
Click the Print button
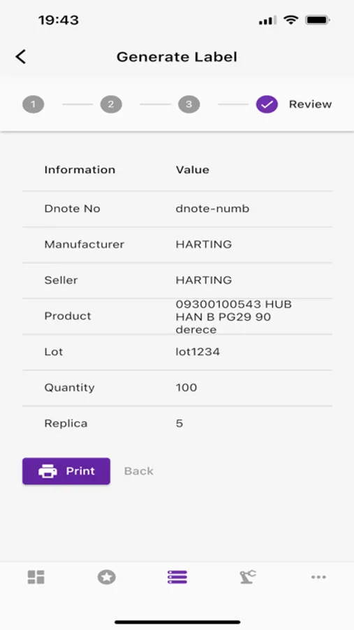pos(66,471)
